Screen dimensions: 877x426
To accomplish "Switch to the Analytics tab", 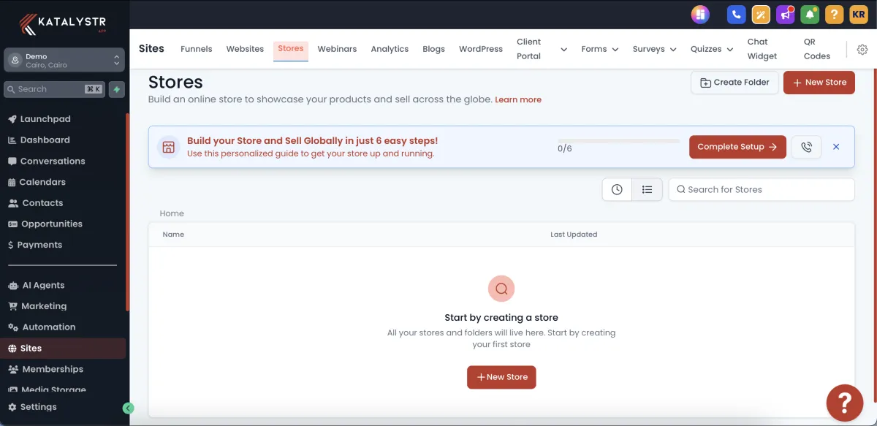I will click(390, 49).
